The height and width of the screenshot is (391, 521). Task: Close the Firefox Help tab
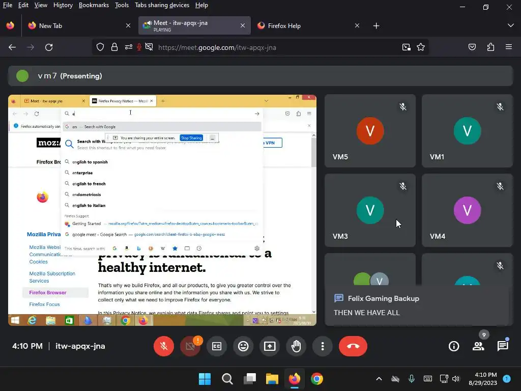click(357, 25)
